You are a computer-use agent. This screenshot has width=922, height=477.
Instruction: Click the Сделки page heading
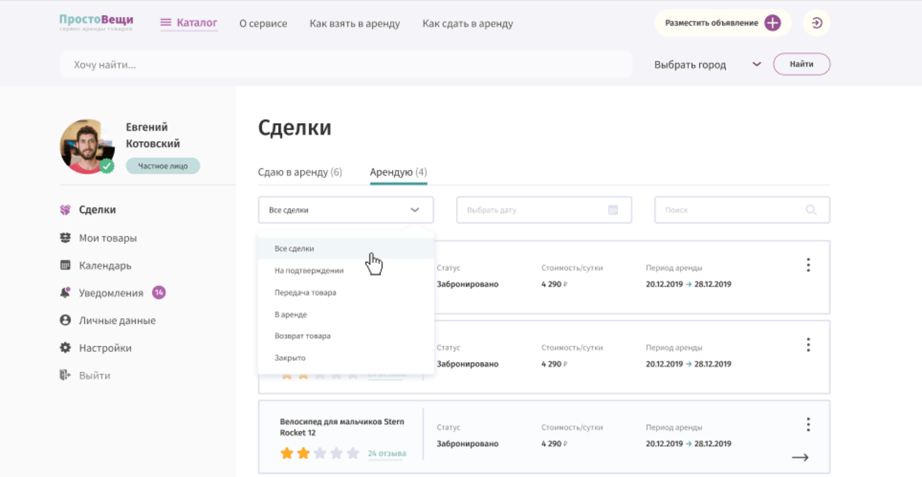point(295,128)
